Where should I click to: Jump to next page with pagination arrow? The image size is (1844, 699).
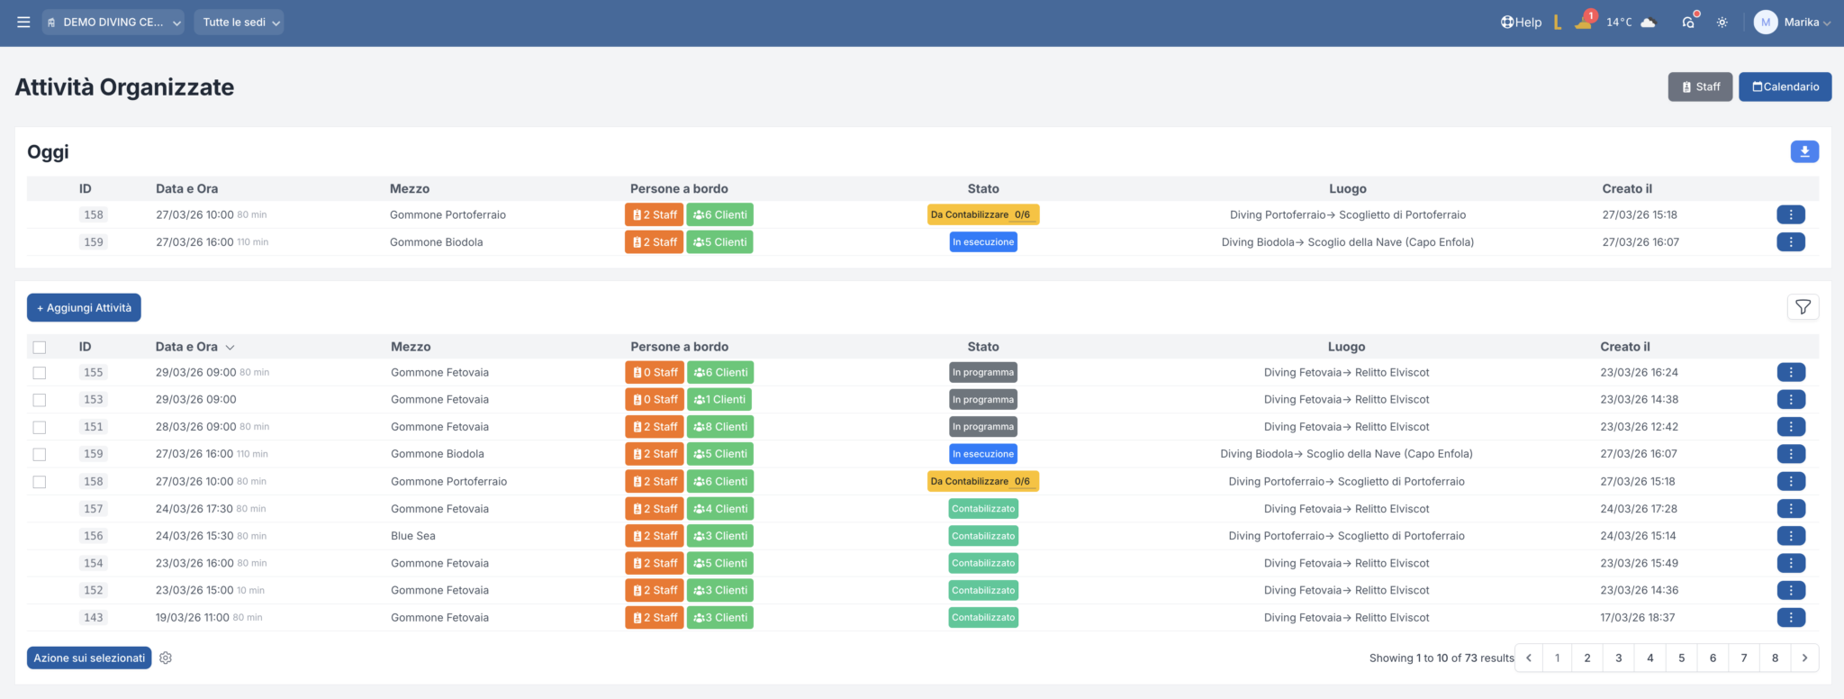tap(1804, 658)
